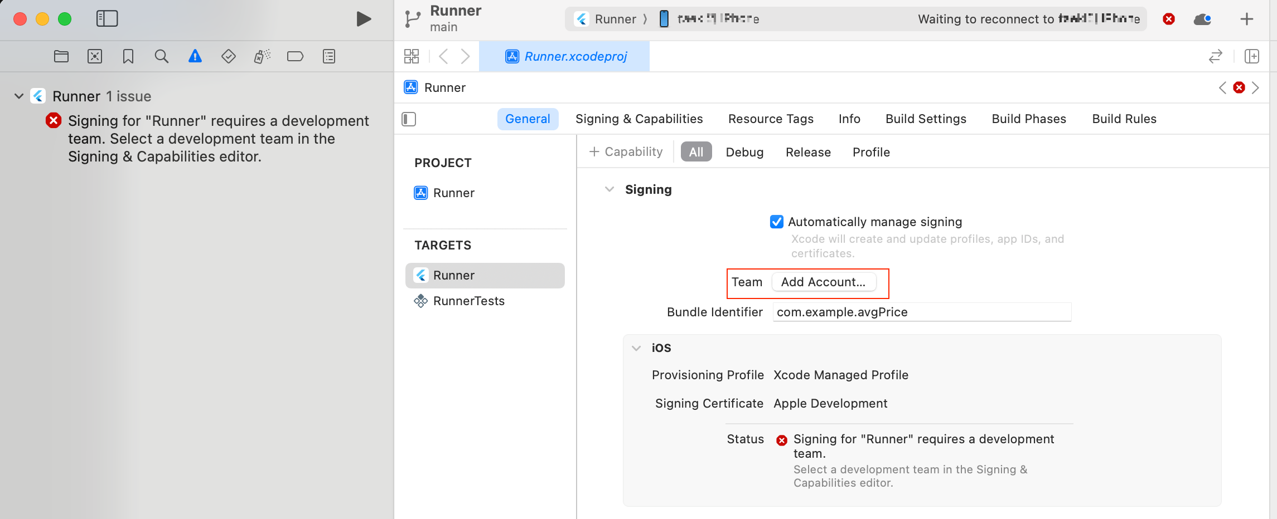The width and height of the screenshot is (1277, 519).
Task: Jump to next issue chevron
Action: [x=1255, y=87]
